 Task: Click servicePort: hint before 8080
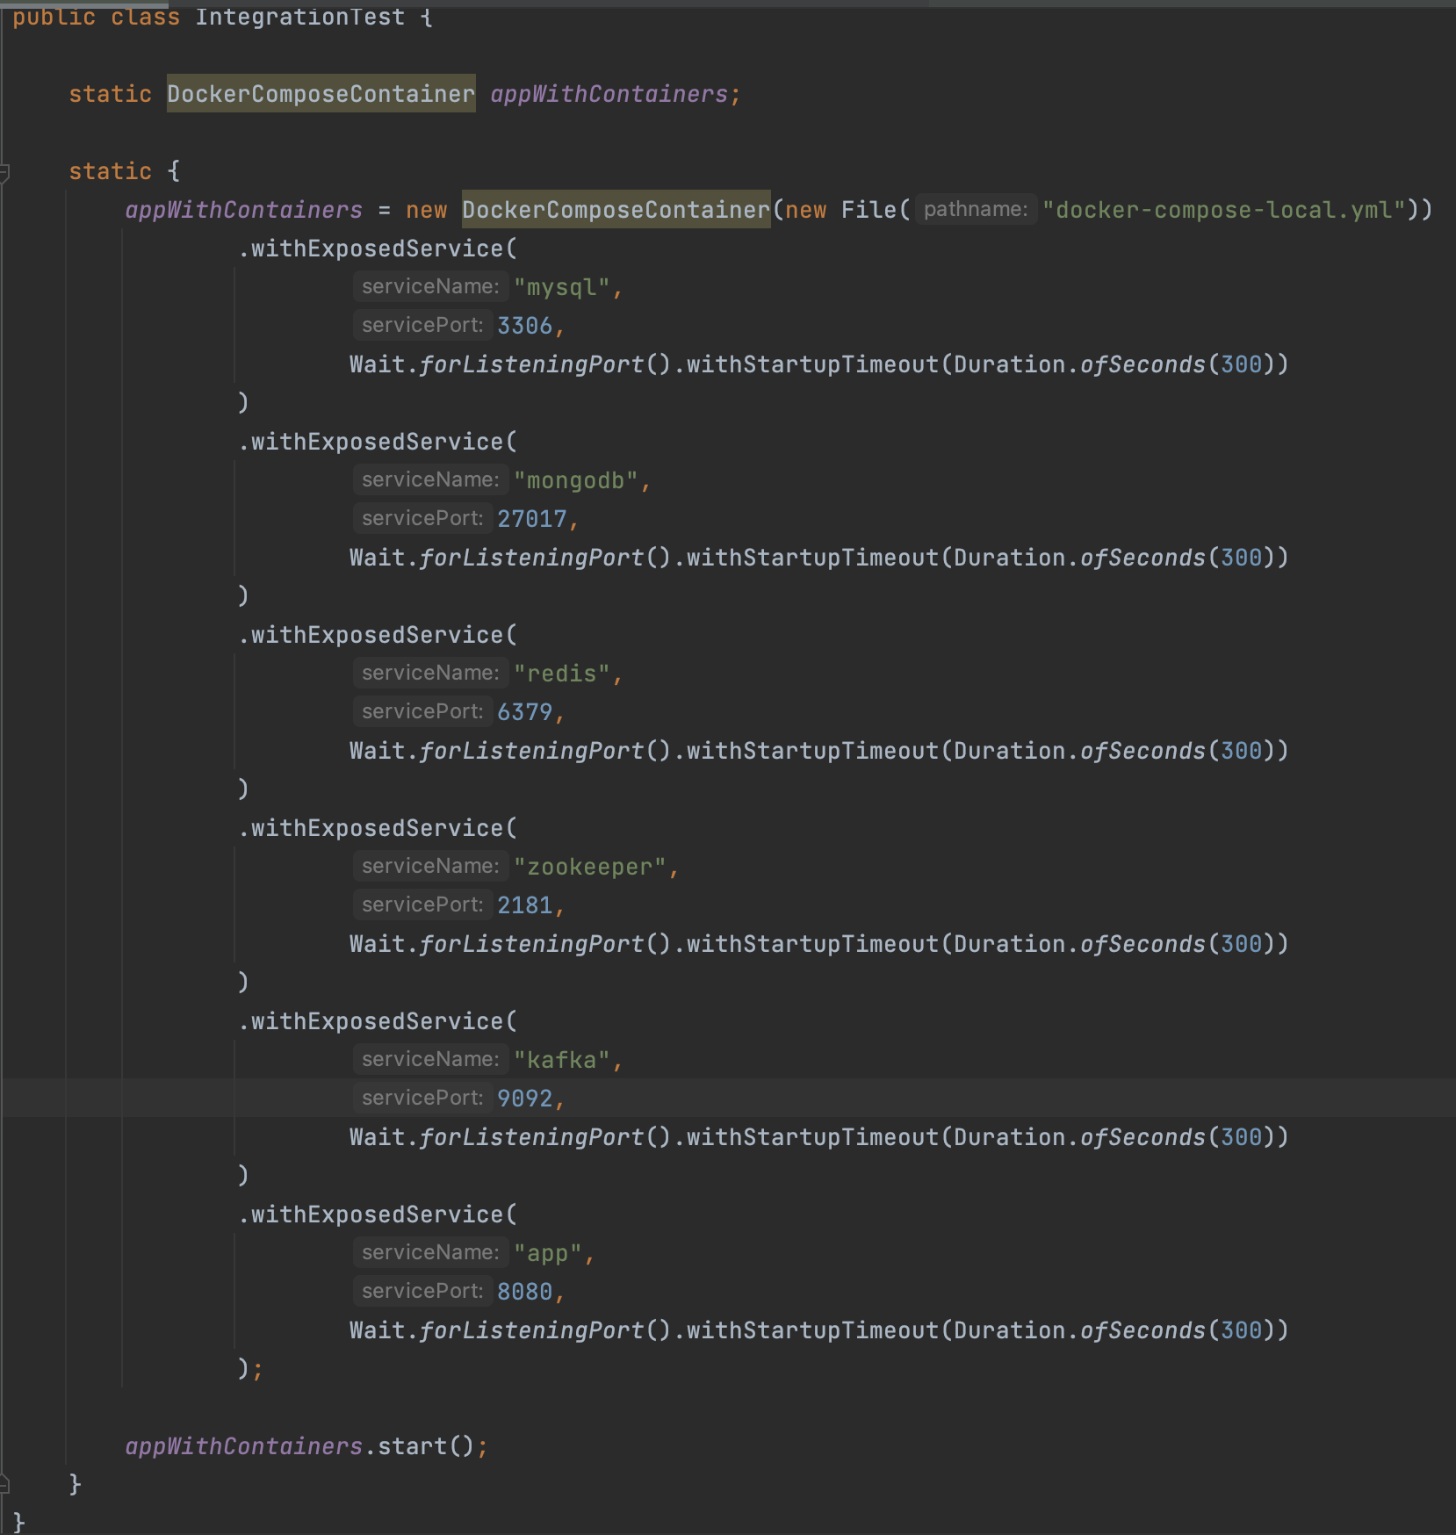(422, 1291)
